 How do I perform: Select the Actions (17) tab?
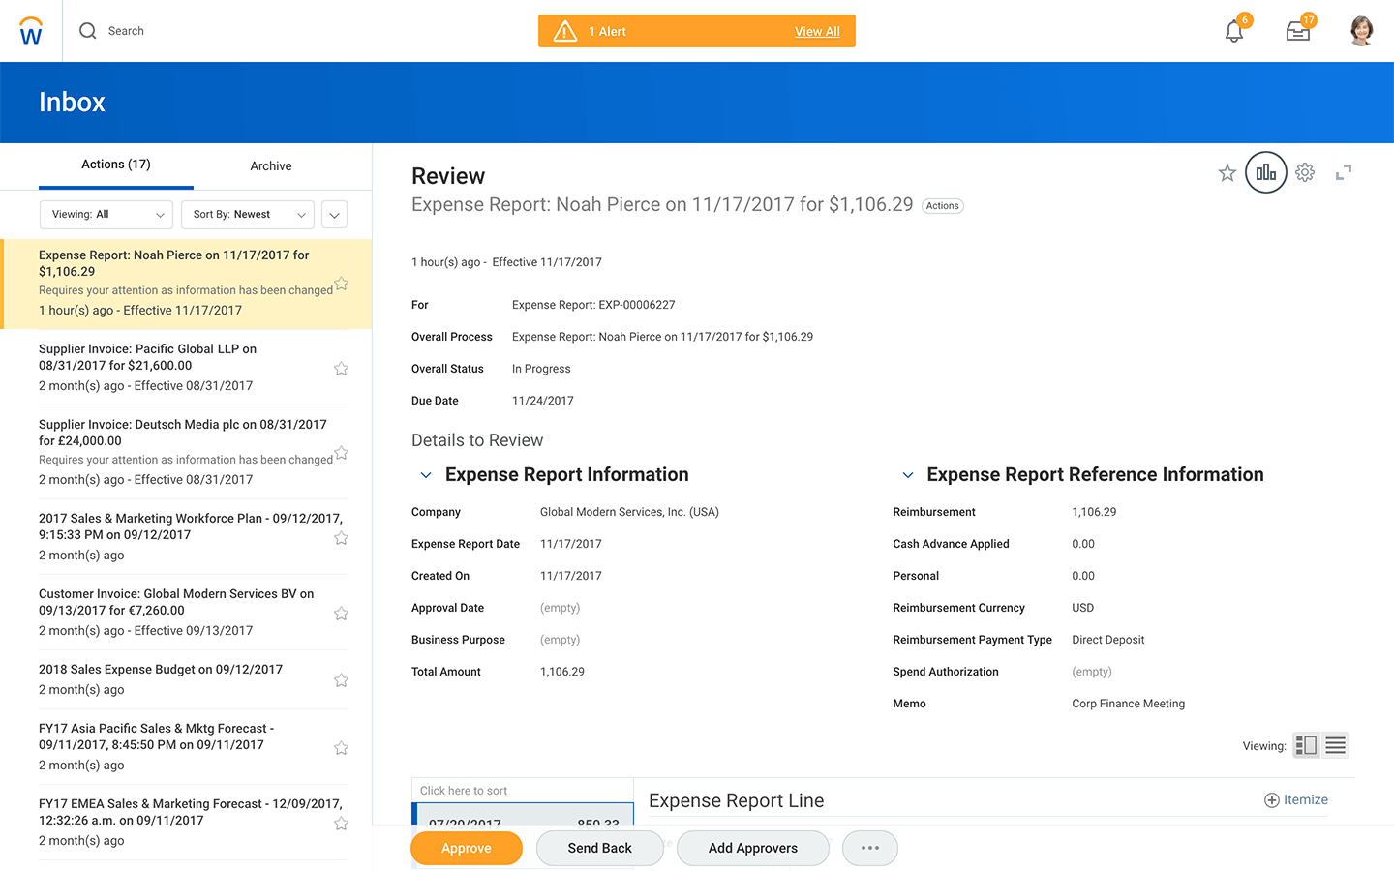(116, 165)
